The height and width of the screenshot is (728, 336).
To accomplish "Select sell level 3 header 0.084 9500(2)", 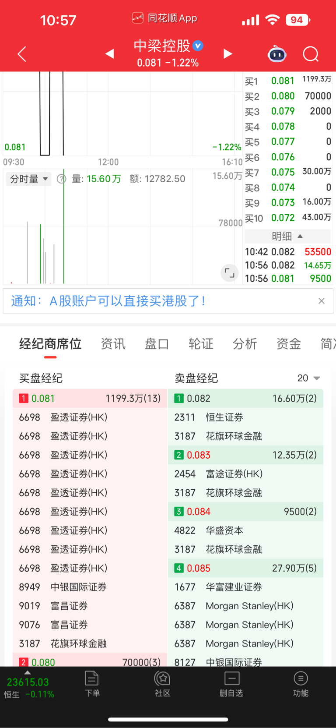I will coord(245,512).
